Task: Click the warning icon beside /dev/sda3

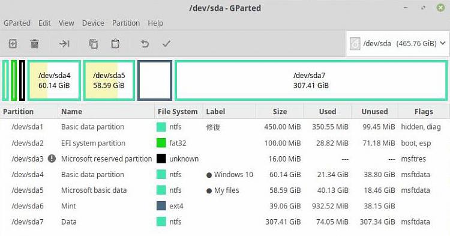Action: click(x=52, y=159)
